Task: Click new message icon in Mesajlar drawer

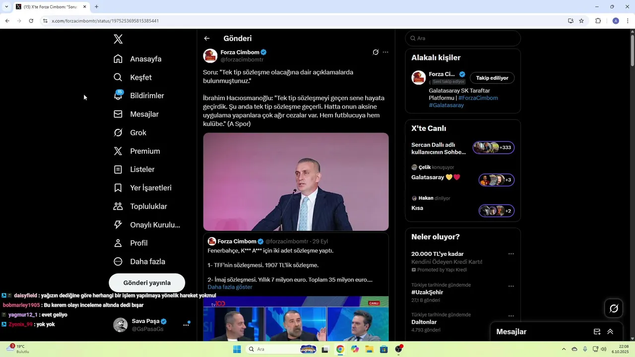Action: tap(597, 332)
